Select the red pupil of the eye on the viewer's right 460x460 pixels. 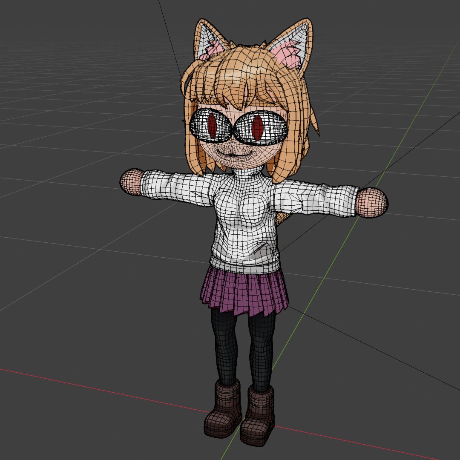click(258, 128)
